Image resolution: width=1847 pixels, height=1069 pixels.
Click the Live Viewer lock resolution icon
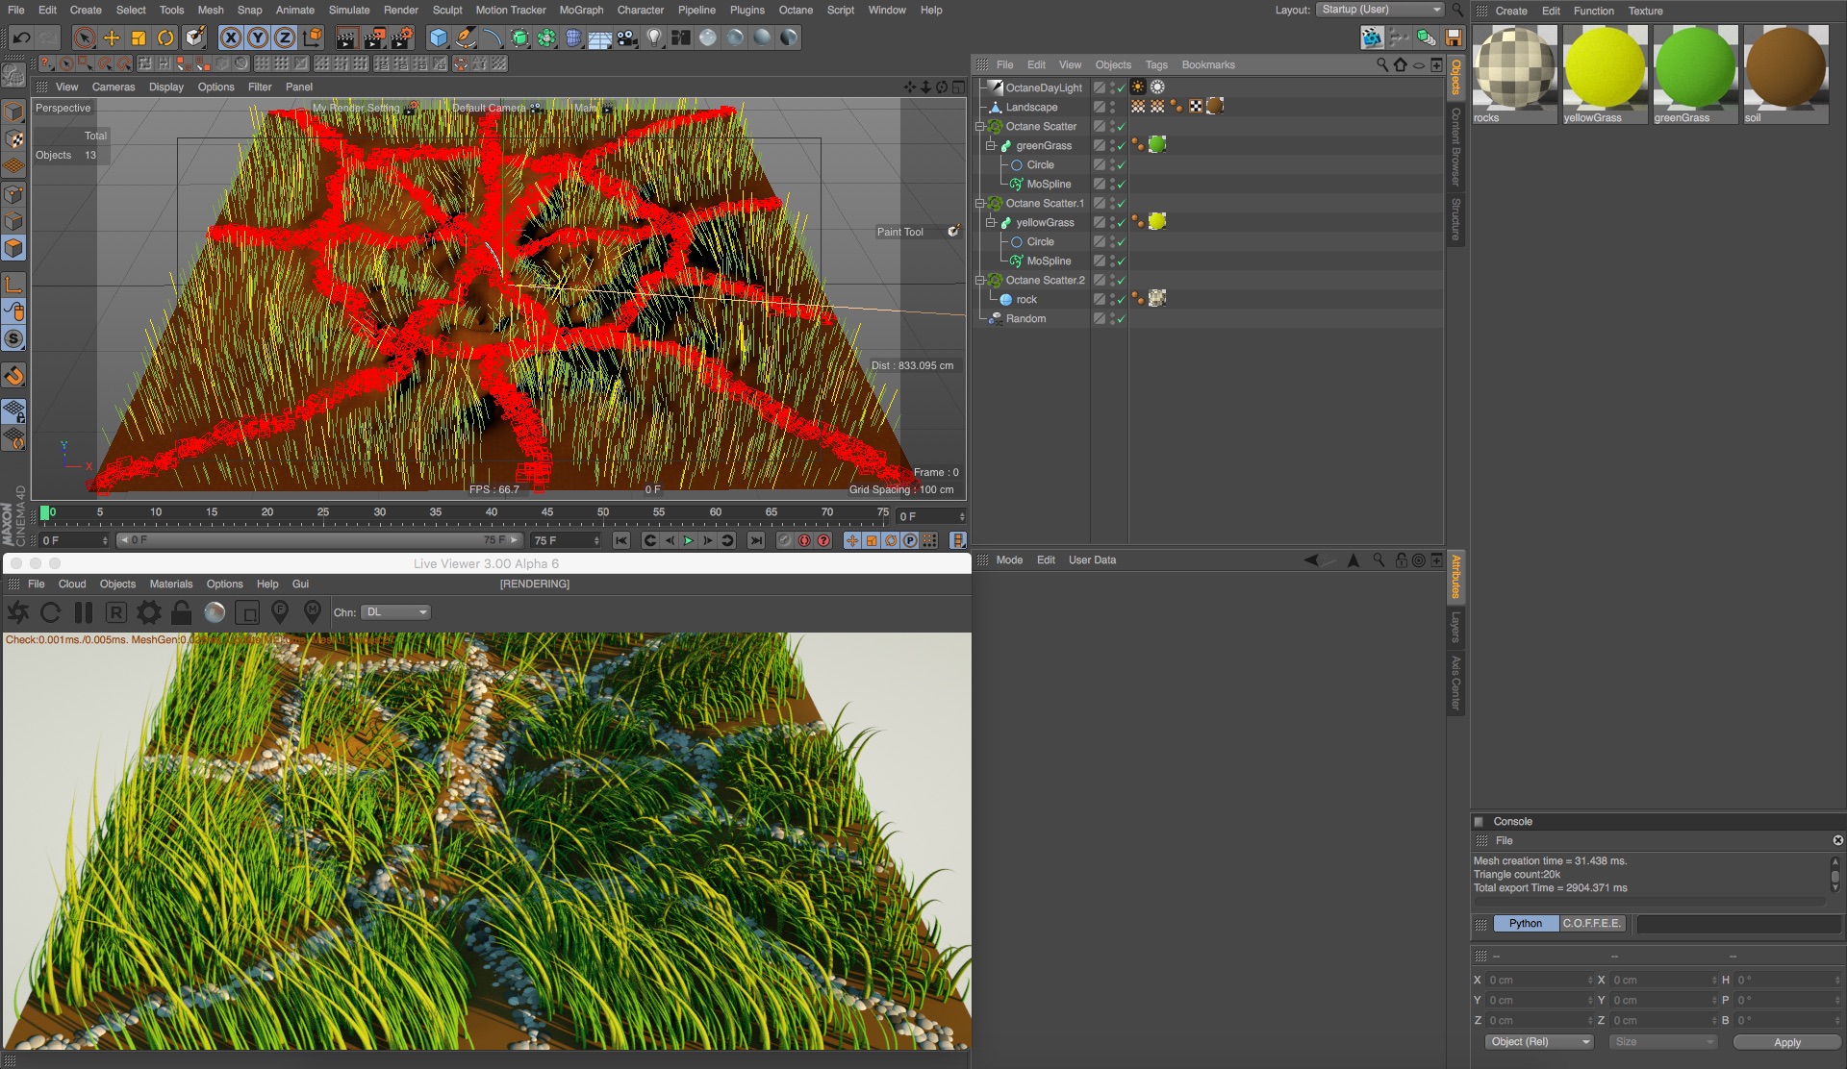pos(181,612)
